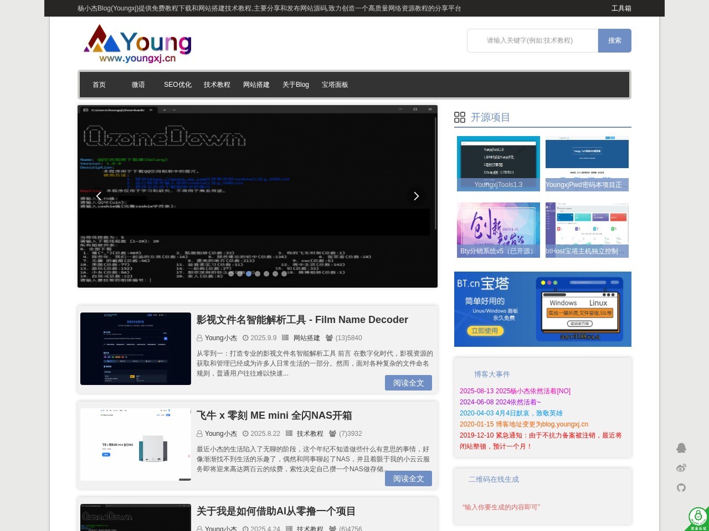
Task: Open event 2019-12-10 紧急通知
Action: [541, 441]
